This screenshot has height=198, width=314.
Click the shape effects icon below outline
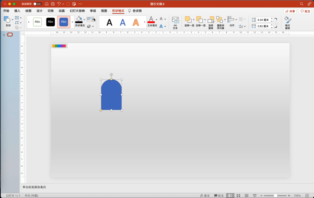pos(89,26)
